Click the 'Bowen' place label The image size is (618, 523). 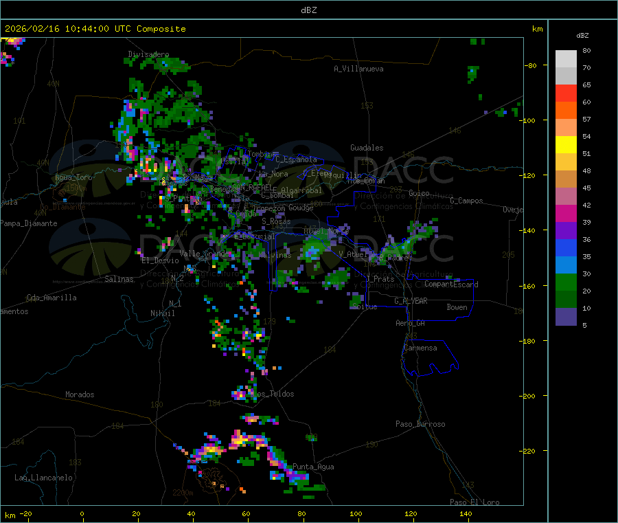(x=457, y=307)
